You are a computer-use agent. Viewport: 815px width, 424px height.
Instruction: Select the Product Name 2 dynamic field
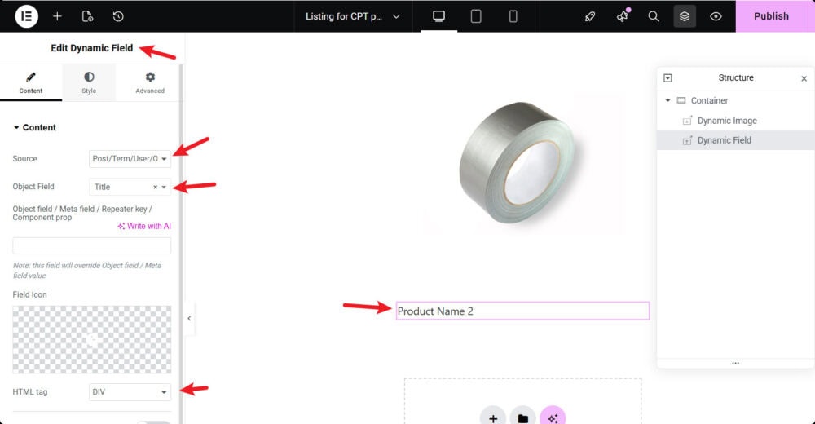point(522,311)
